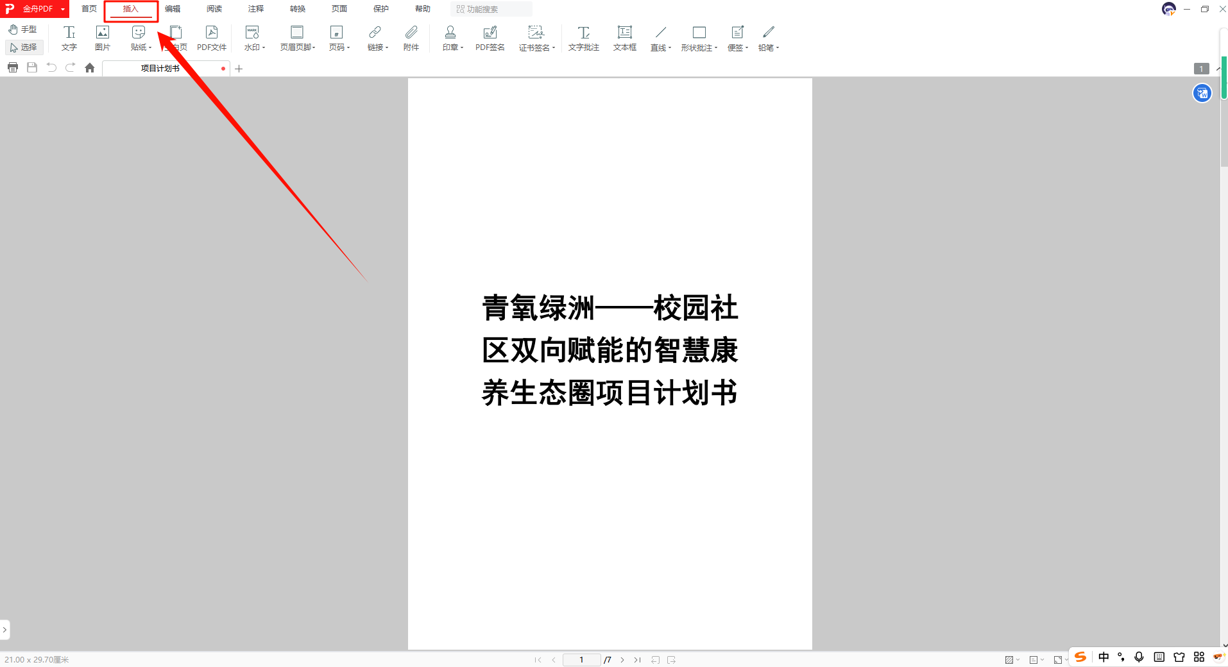Image resolution: width=1228 pixels, height=667 pixels.
Task: Open the 铅笔 pencil options dropdown
Action: 767,37
